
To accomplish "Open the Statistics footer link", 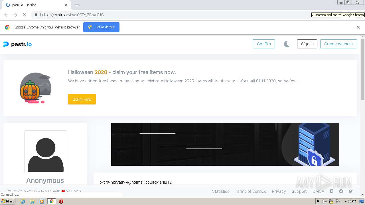I will click(221, 191).
